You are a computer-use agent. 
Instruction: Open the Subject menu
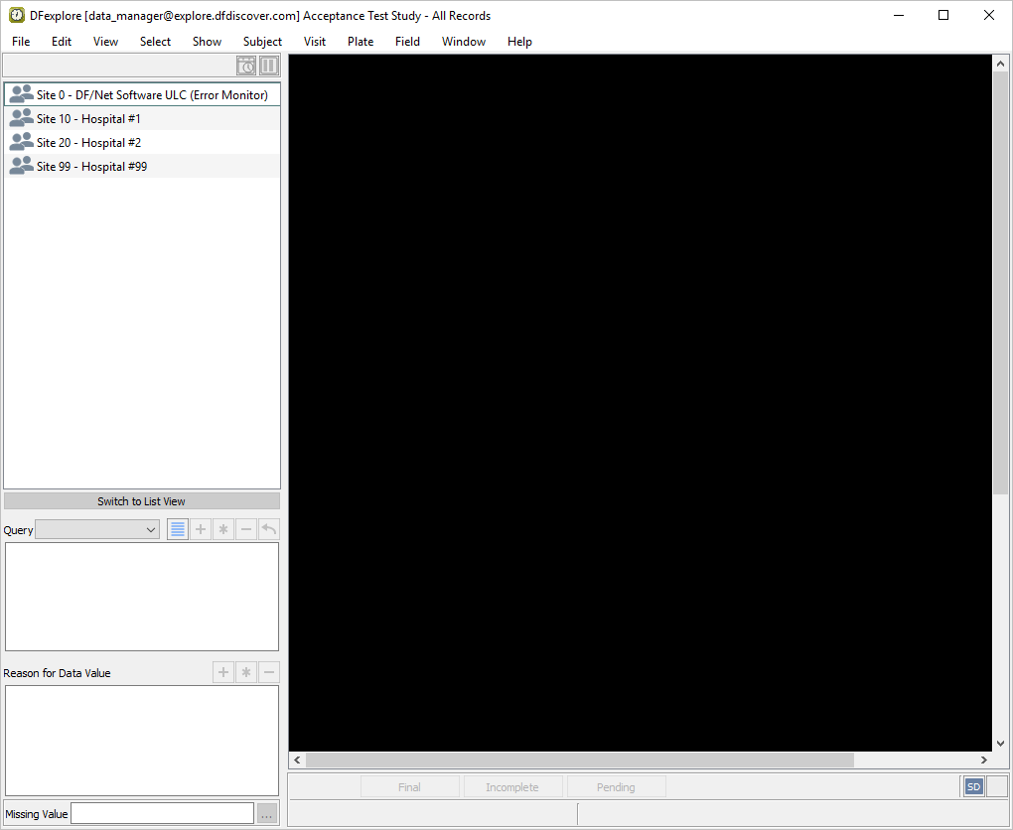[x=262, y=42]
